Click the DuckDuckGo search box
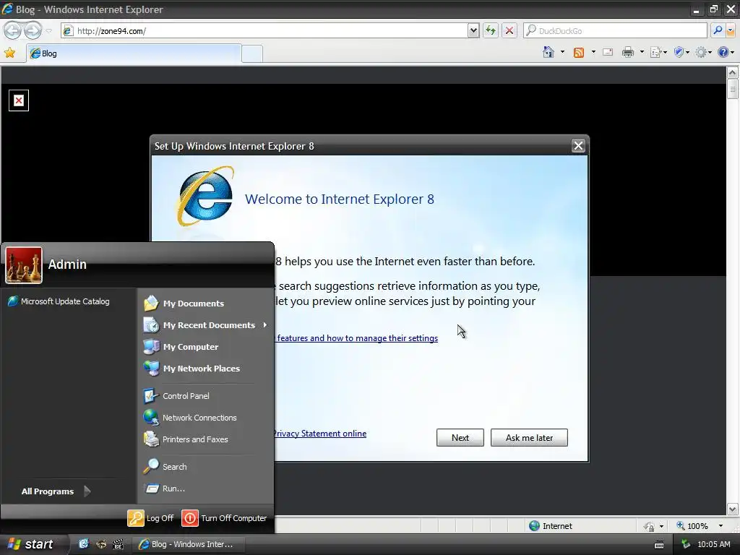The height and width of the screenshot is (555, 740). tap(615, 31)
